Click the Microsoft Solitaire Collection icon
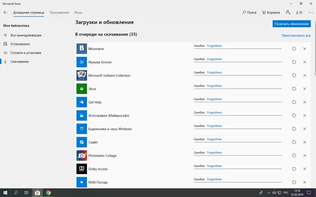This screenshot has height=197, width=316. (x=82, y=75)
